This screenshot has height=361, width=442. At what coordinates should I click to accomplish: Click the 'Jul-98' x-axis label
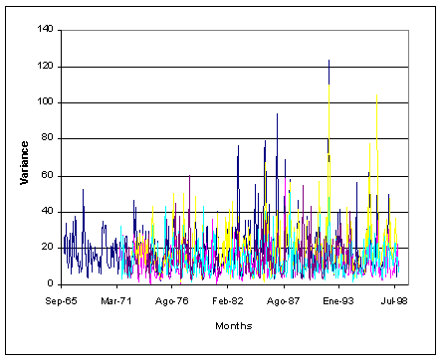click(394, 301)
